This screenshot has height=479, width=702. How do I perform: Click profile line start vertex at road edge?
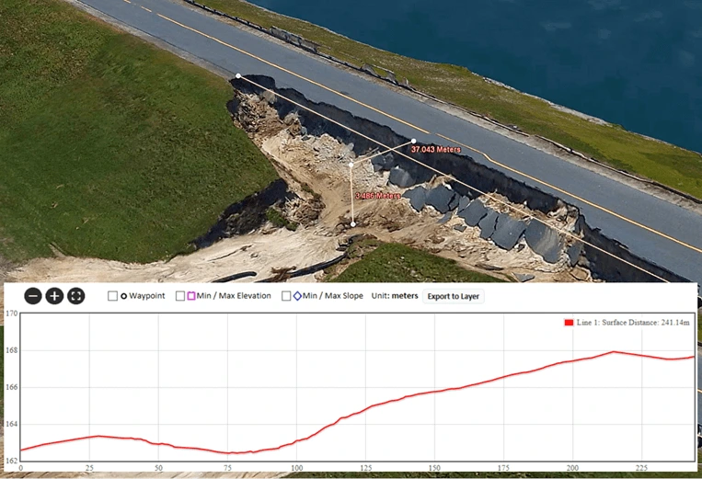pos(237,76)
